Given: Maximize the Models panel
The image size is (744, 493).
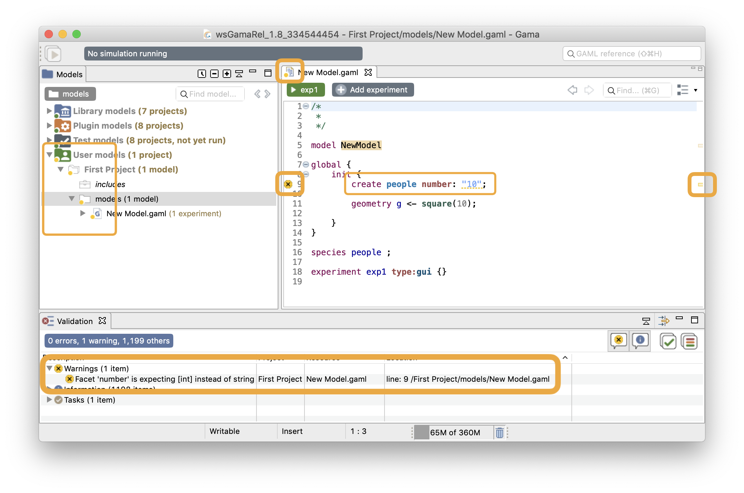Looking at the screenshot, I should point(268,73).
